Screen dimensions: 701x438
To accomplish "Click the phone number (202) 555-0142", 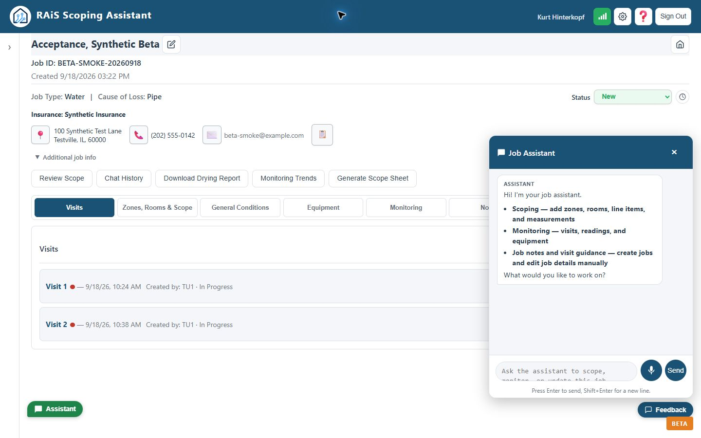I will pos(173,135).
